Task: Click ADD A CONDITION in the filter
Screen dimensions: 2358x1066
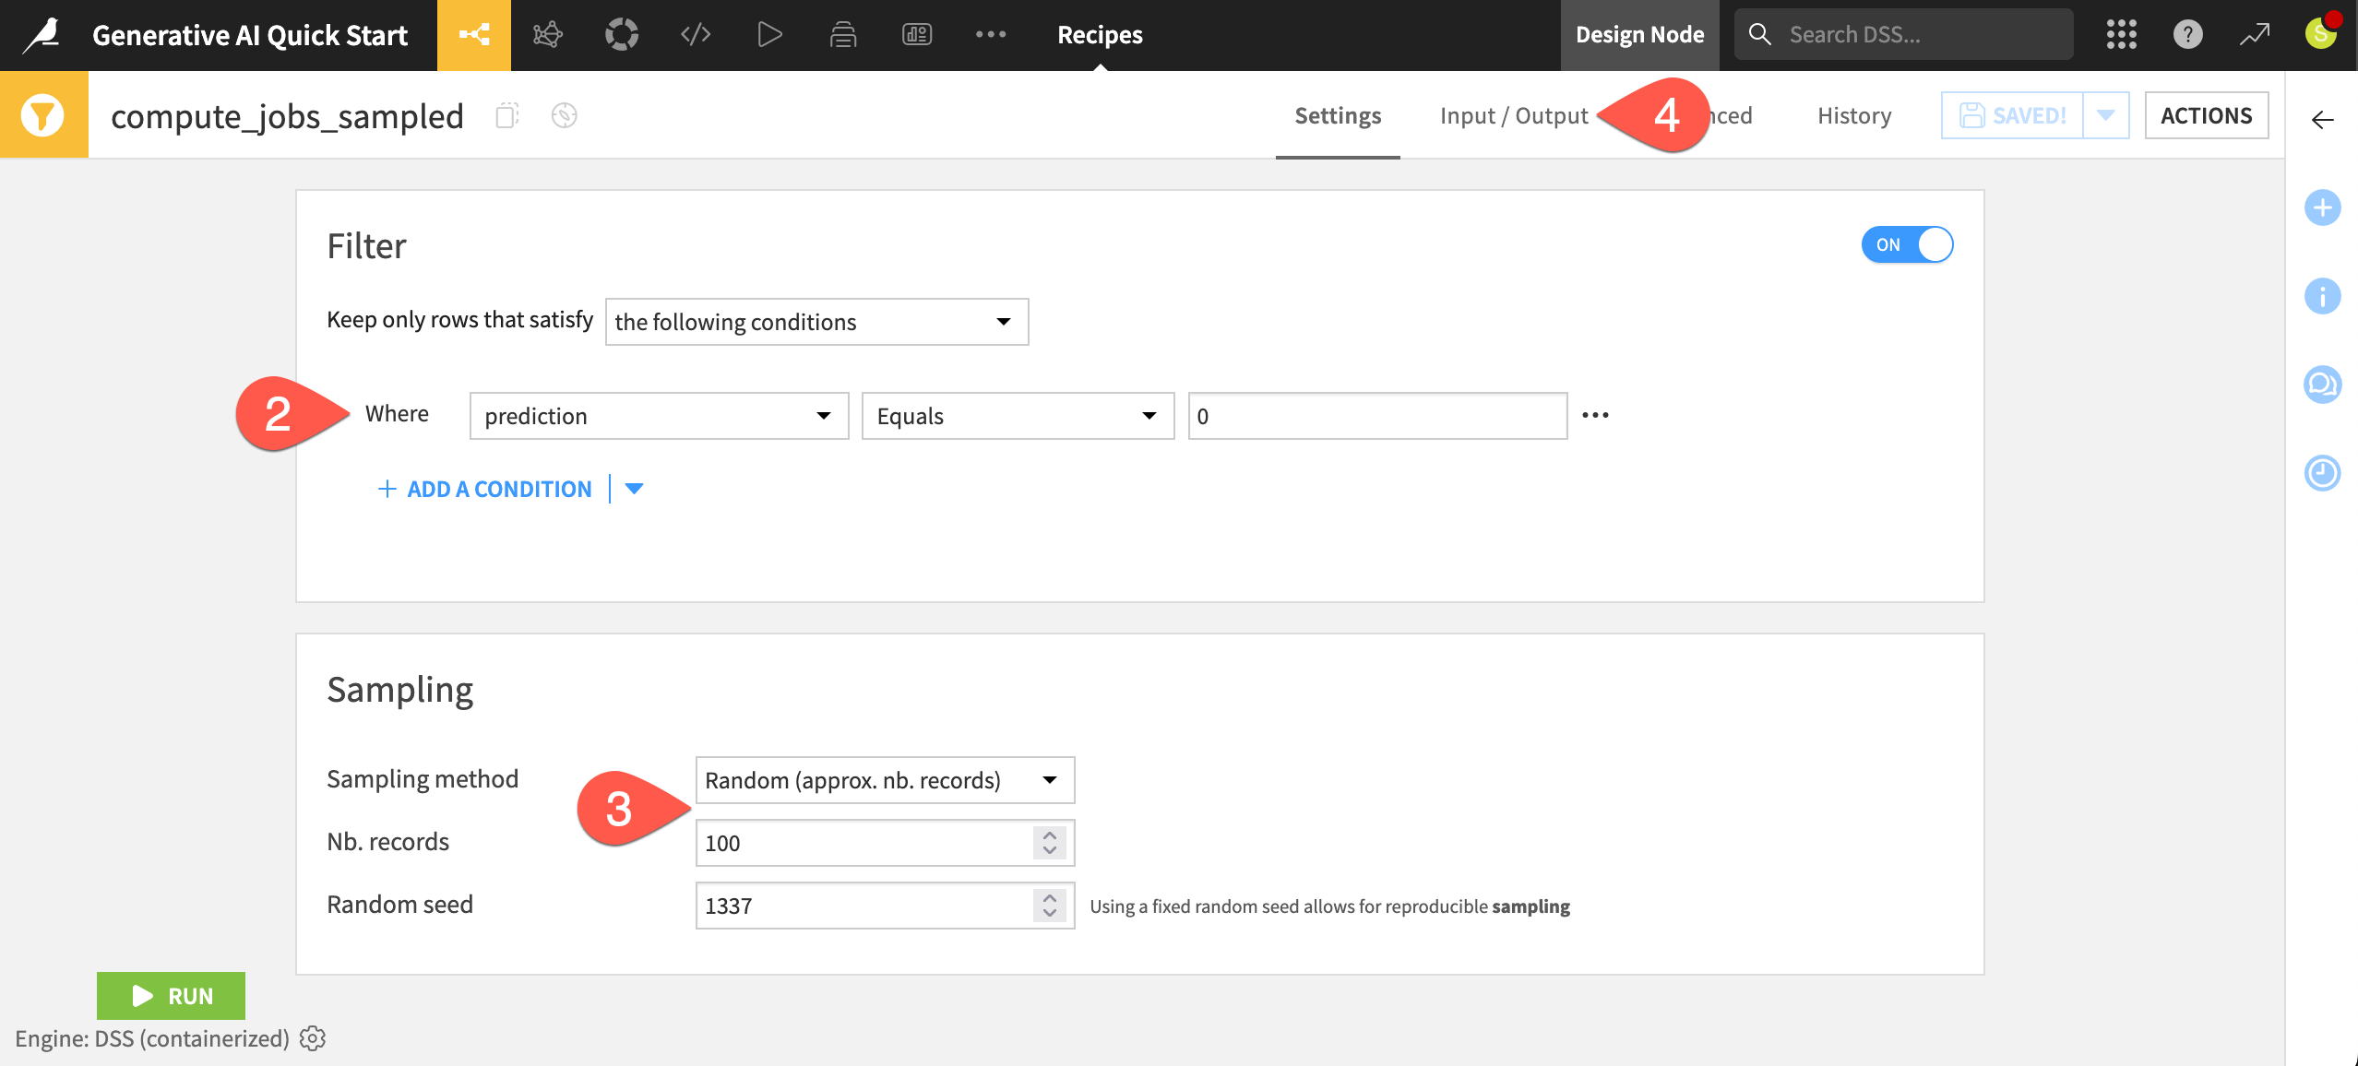Action: 485,489
